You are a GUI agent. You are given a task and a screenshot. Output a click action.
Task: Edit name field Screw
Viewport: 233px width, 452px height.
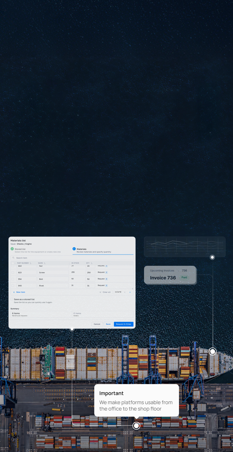coord(53,272)
